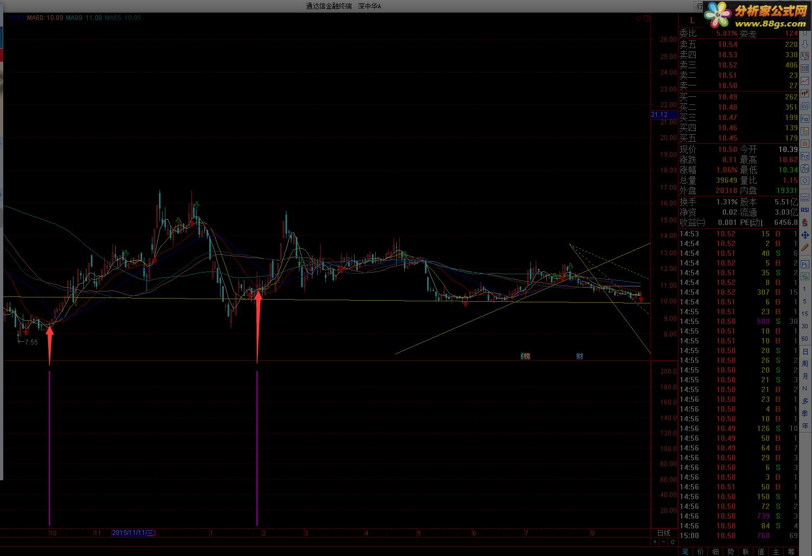
Task: Click the 日线 period label
Action: click(663, 533)
